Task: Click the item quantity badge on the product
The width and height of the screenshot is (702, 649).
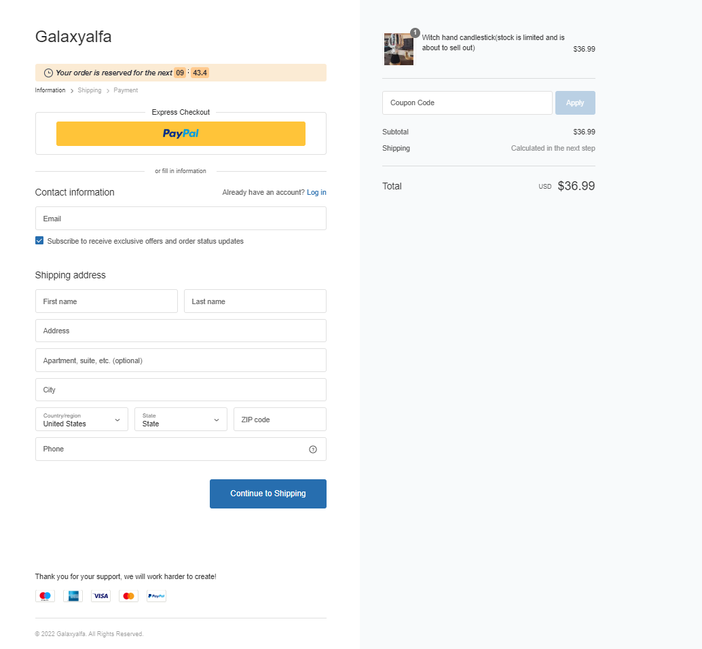Action: (x=415, y=33)
